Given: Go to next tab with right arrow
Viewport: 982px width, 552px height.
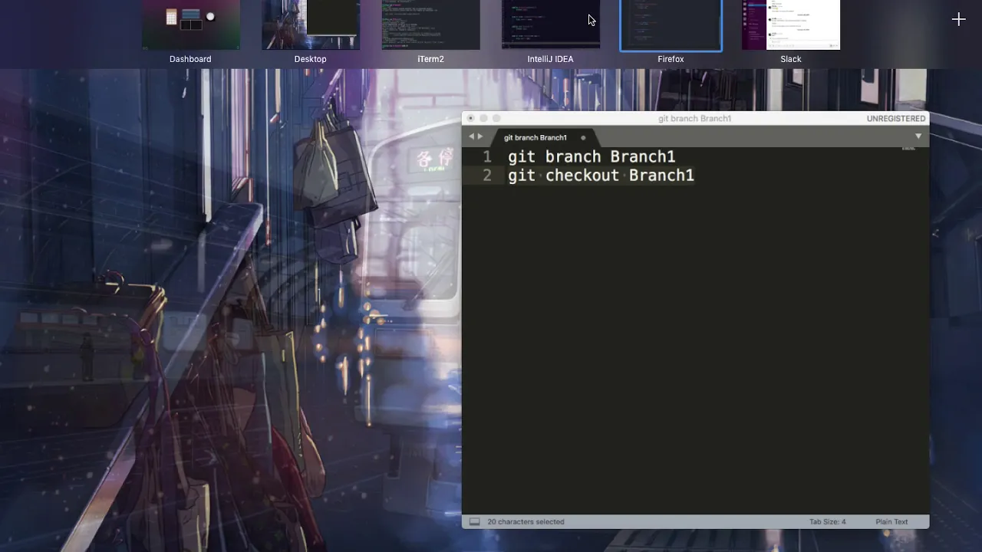Looking at the screenshot, I should click(x=480, y=136).
